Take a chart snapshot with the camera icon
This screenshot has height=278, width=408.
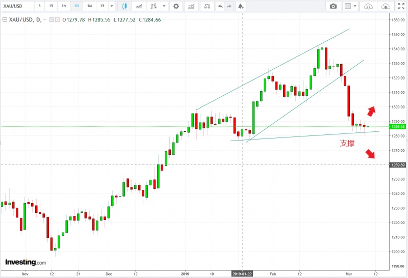point(333,6)
